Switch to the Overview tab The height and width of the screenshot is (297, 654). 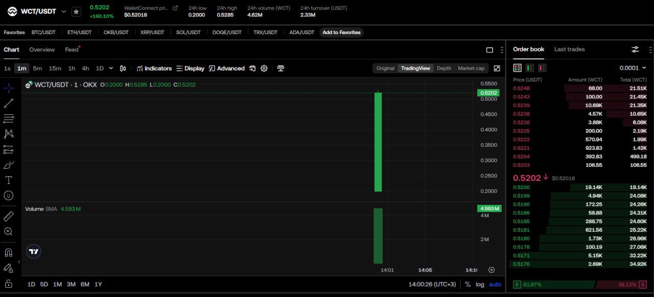tap(42, 49)
